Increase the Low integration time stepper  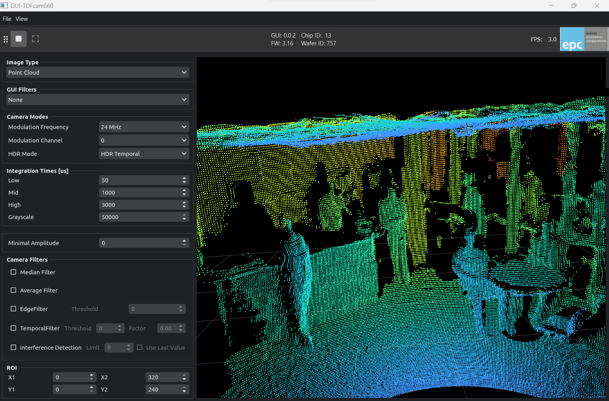click(x=184, y=178)
